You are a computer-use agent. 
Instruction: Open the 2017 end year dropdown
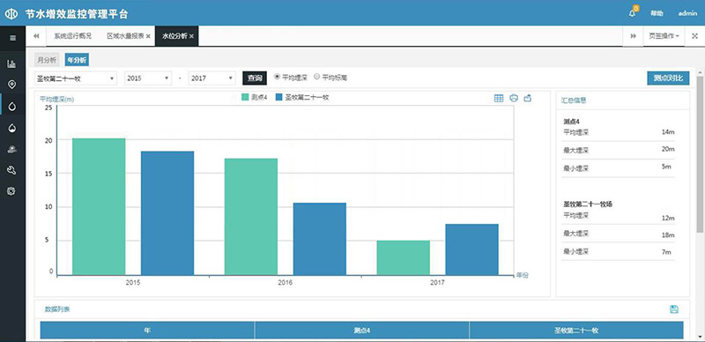pyautogui.click(x=212, y=78)
